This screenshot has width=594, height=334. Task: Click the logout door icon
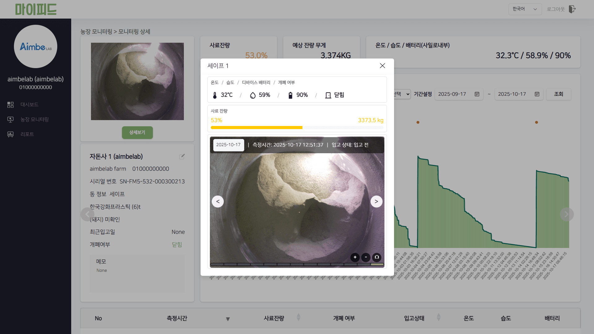tap(572, 9)
